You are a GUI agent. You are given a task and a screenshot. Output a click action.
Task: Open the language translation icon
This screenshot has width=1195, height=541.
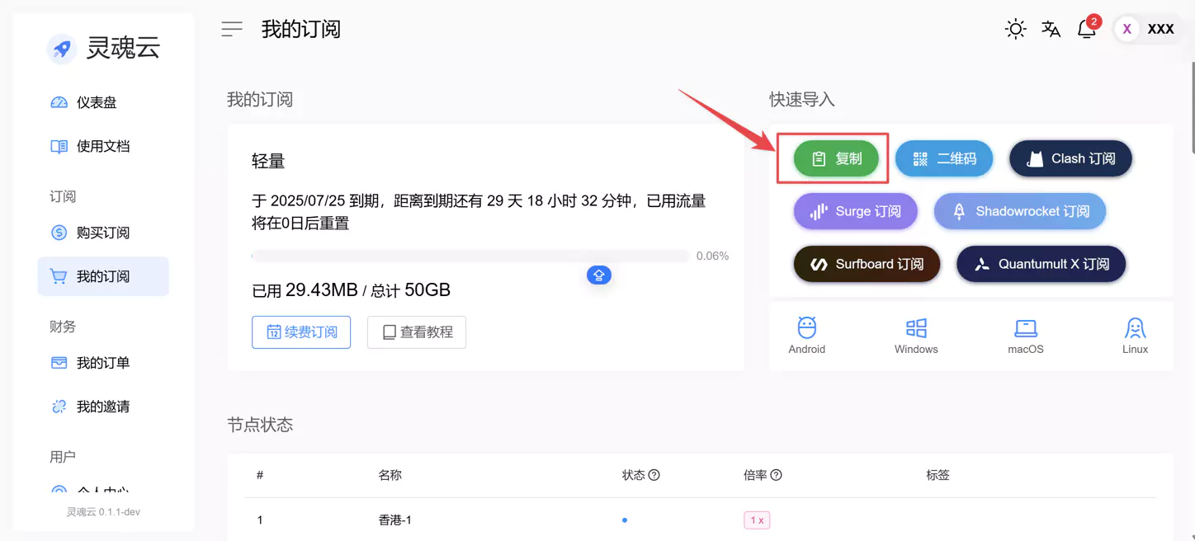pyautogui.click(x=1051, y=30)
